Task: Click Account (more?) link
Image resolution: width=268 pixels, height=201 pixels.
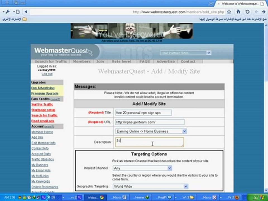Action: pos(49,127)
